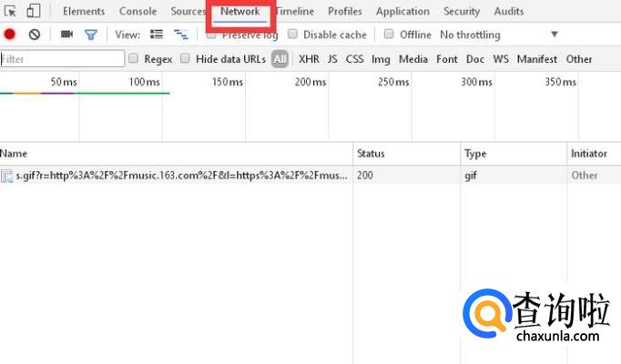Clear the network log

point(35,35)
